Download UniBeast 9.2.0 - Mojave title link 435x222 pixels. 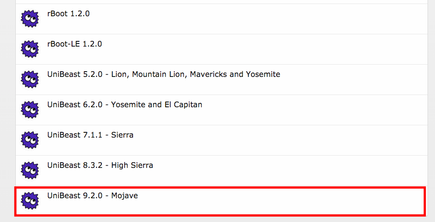click(93, 196)
